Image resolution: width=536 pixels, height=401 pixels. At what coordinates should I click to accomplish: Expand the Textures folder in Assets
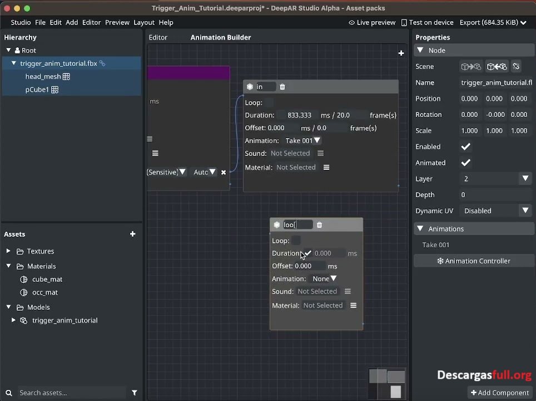[x=8, y=251]
